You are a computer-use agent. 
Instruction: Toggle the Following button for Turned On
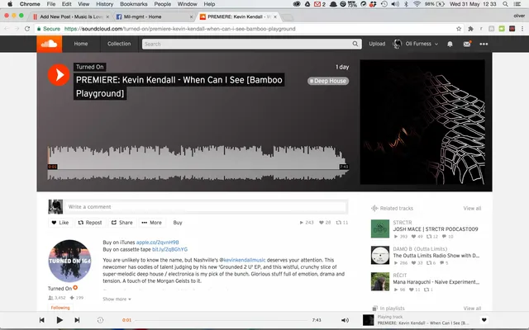coord(60,308)
